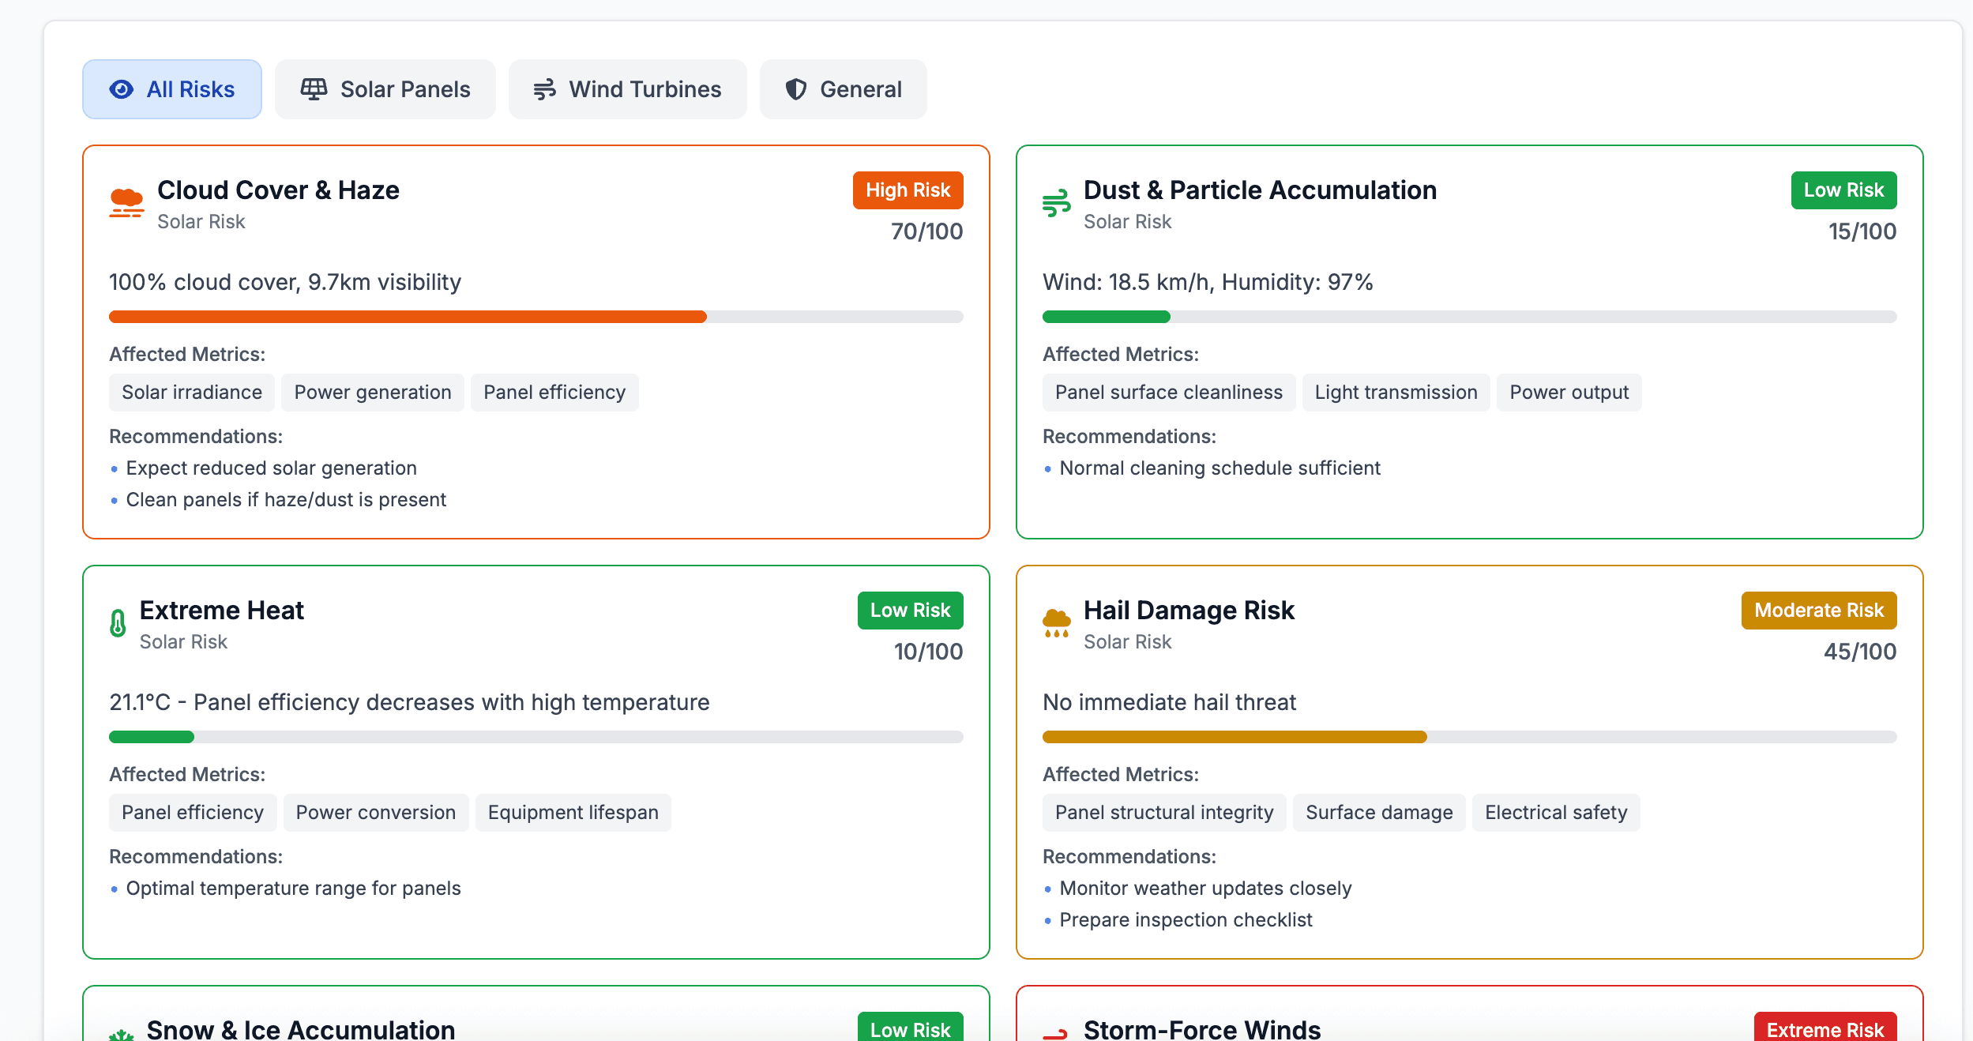Viewport: 1973px width, 1041px height.
Task: Click '100% cloud cover, 9.7km visibility' text
Action: (285, 282)
